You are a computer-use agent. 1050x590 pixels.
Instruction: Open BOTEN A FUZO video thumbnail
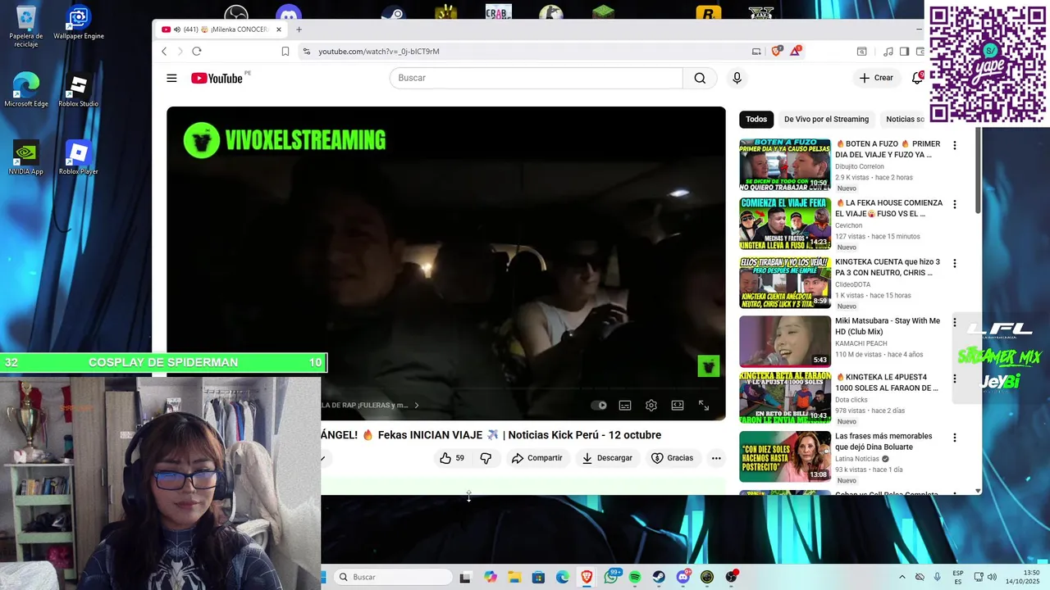[x=785, y=165]
